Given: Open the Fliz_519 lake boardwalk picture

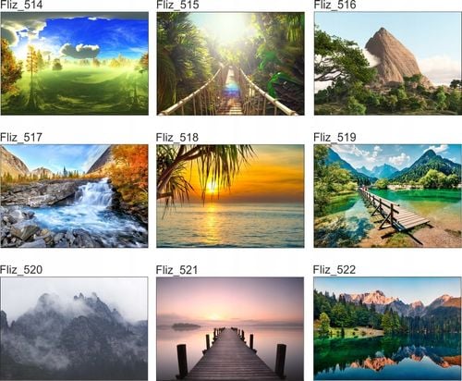Looking at the screenshot, I should 388,196.
